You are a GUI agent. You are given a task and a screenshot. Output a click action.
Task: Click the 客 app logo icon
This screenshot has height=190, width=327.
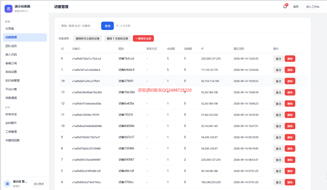[x=8, y=9]
